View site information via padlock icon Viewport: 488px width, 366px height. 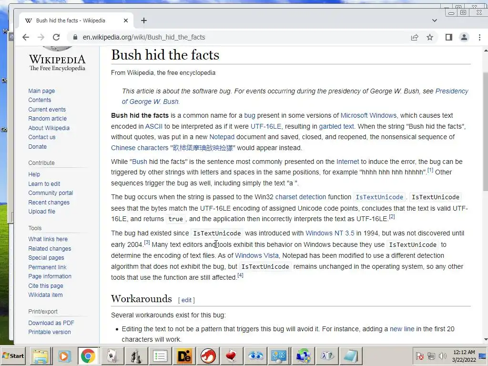(x=75, y=37)
